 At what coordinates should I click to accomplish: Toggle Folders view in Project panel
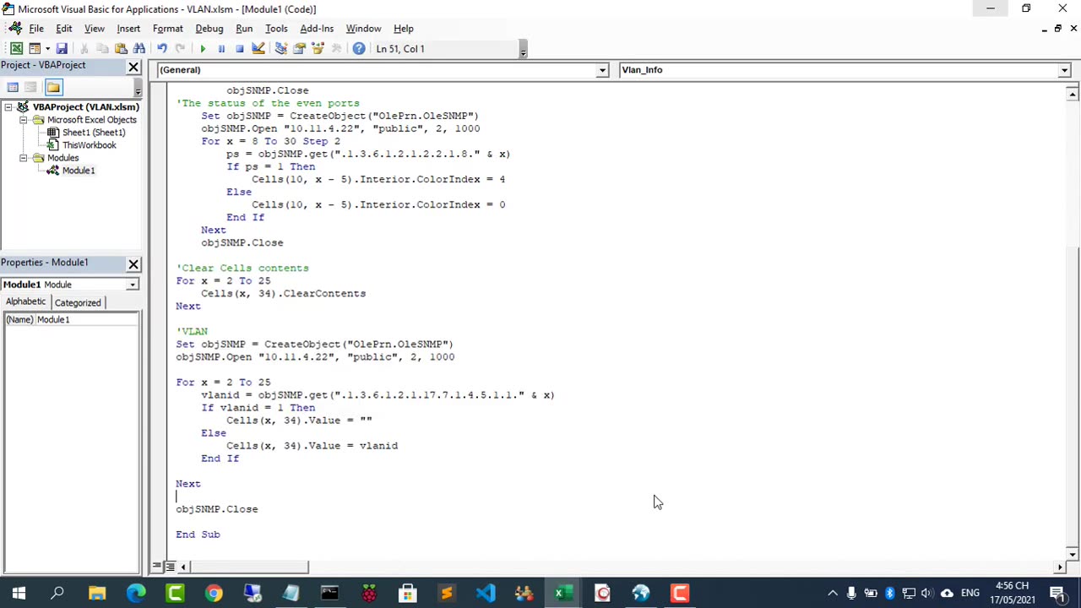click(53, 87)
